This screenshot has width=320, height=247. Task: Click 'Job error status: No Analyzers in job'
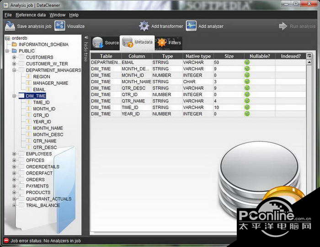pyautogui.click(x=46, y=241)
